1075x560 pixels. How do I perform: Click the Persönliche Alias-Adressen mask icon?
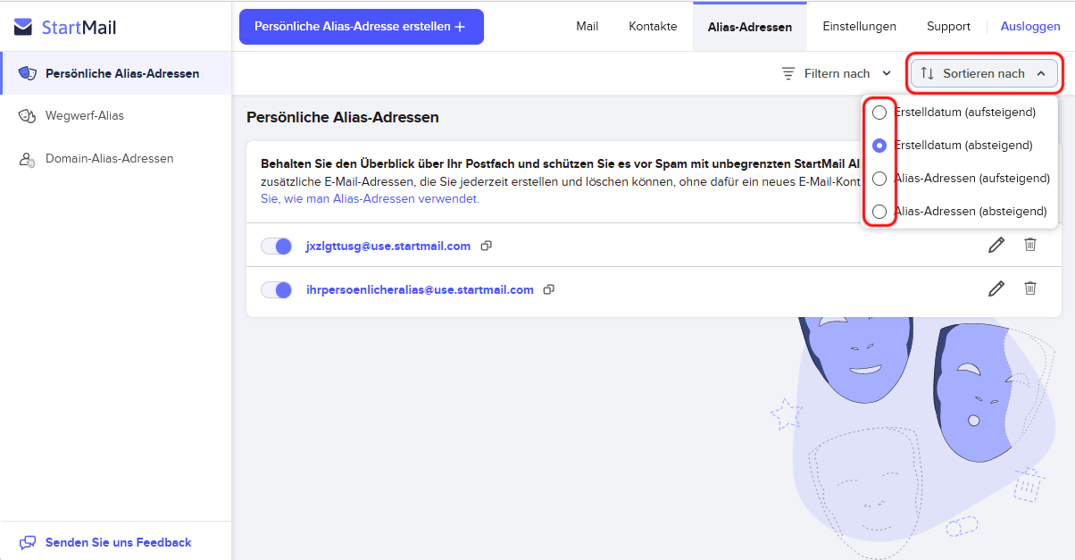(28, 73)
